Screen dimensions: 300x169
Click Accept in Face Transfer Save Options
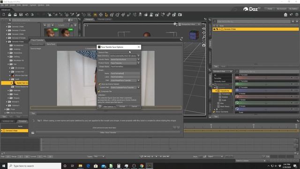click(122, 107)
